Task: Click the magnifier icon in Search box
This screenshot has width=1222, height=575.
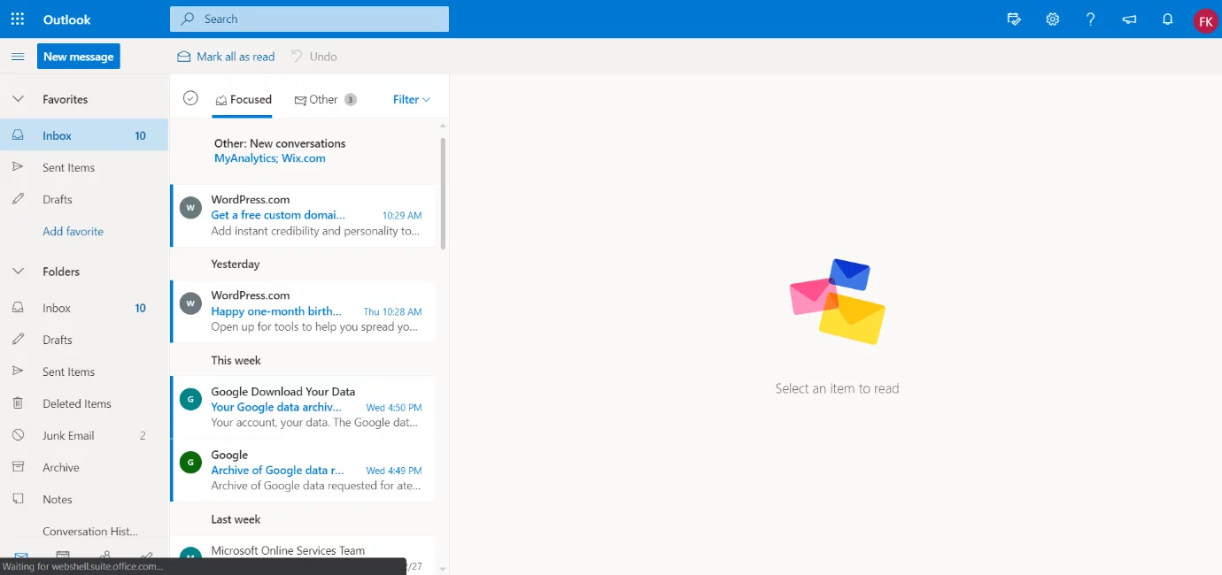Action: pyautogui.click(x=188, y=19)
